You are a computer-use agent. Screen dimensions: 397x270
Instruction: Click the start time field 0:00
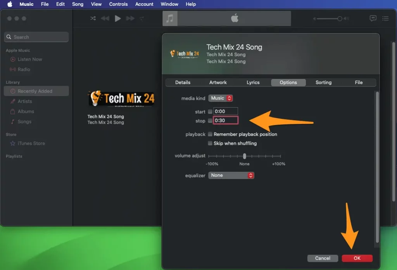[x=225, y=111]
